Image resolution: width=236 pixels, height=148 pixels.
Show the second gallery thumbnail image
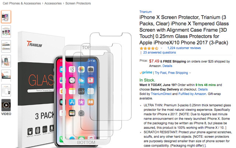[x=6, y=31]
